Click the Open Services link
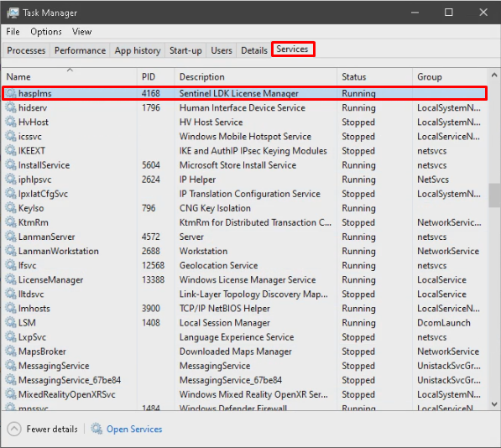The width and height of the screenshot is (501, 448). pos(134,429)
